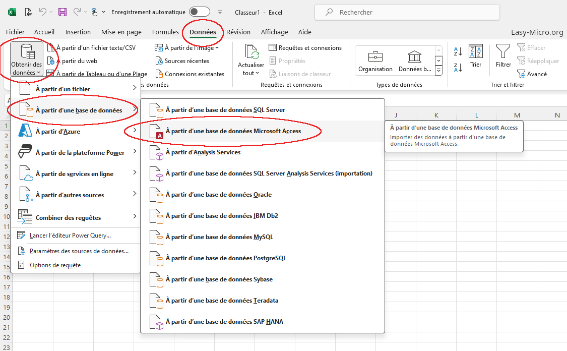This screenshot has height=351, width=567.
Task: Click the Organisation data type icon
Action: tap(375, 57)
